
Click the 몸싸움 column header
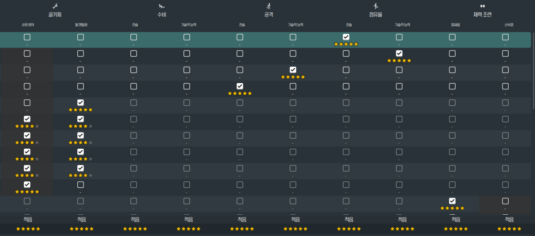tap(452, 25)
